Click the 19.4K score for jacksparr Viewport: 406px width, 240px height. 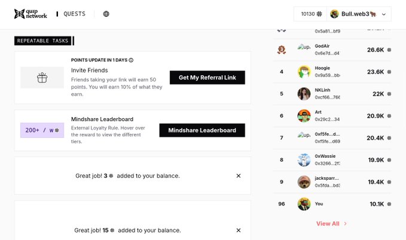(x=376, y=182)
